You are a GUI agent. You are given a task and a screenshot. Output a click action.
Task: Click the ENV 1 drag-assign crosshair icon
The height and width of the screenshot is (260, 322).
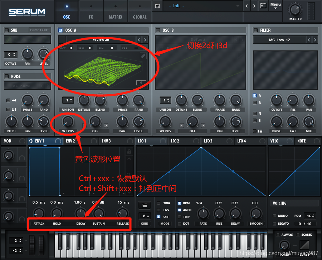31,141
